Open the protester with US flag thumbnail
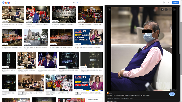 tap(59, 83)
